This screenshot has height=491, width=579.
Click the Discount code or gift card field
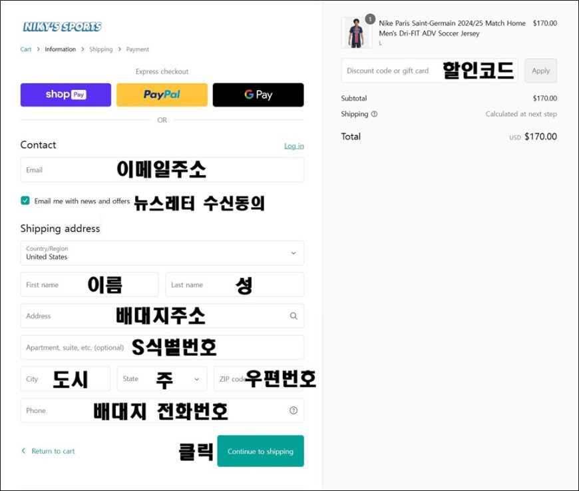point(429,71)
